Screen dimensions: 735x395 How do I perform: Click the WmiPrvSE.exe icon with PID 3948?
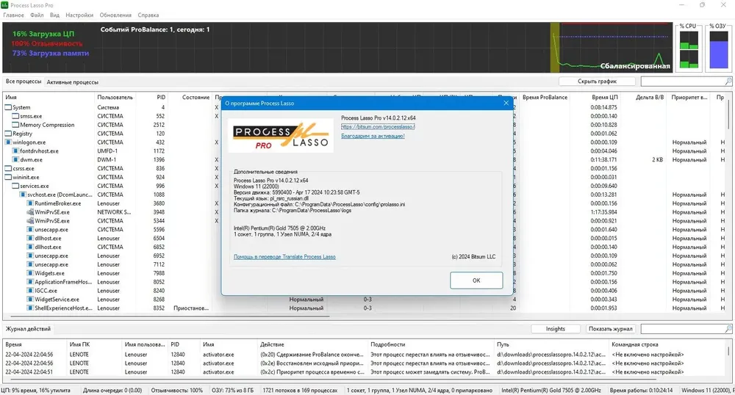pos(30,212)
